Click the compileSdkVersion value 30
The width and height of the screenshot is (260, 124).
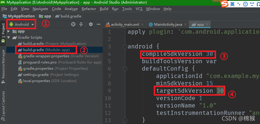tap(210, 54)
